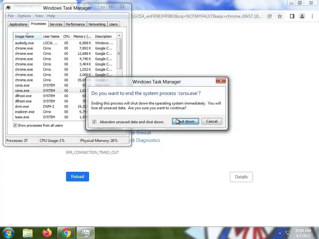Toggle Show processes from all users
Screen dimensions: 319x239
tap(15, 125)
